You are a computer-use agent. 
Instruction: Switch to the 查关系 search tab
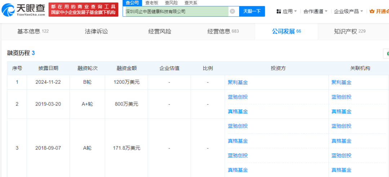click(x=191, y=3)
